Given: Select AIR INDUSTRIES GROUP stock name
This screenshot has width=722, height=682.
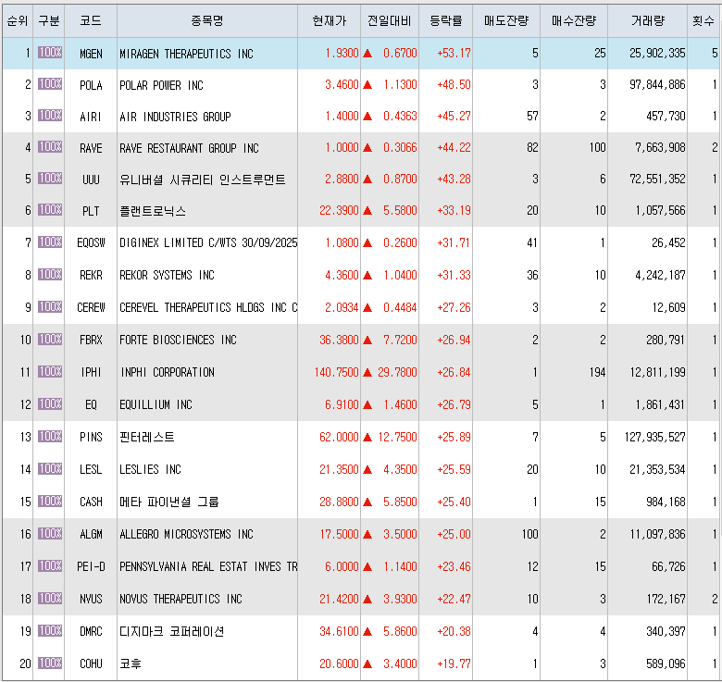Looking at the screenshot, I should coord(175,117).
